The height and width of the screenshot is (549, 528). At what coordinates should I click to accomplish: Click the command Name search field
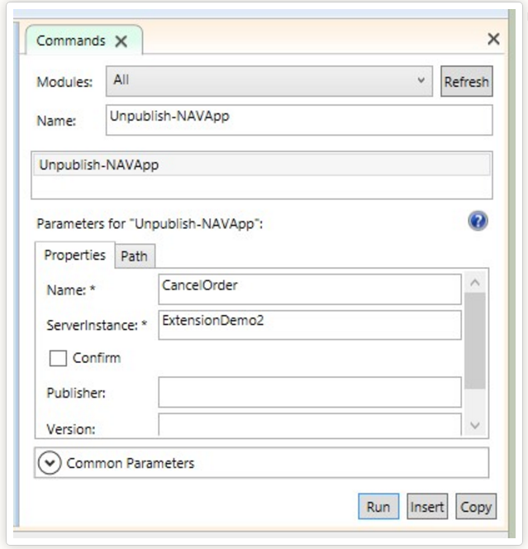[x=299, y=120]
